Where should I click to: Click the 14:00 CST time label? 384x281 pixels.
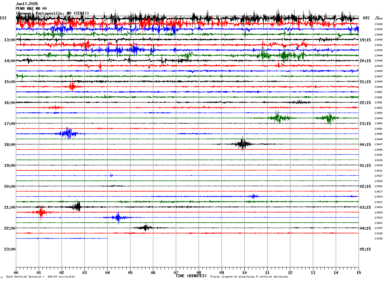pos(10,61)
